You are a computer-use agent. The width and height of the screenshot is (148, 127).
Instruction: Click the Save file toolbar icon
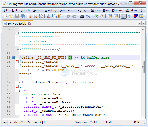[17, 16]
